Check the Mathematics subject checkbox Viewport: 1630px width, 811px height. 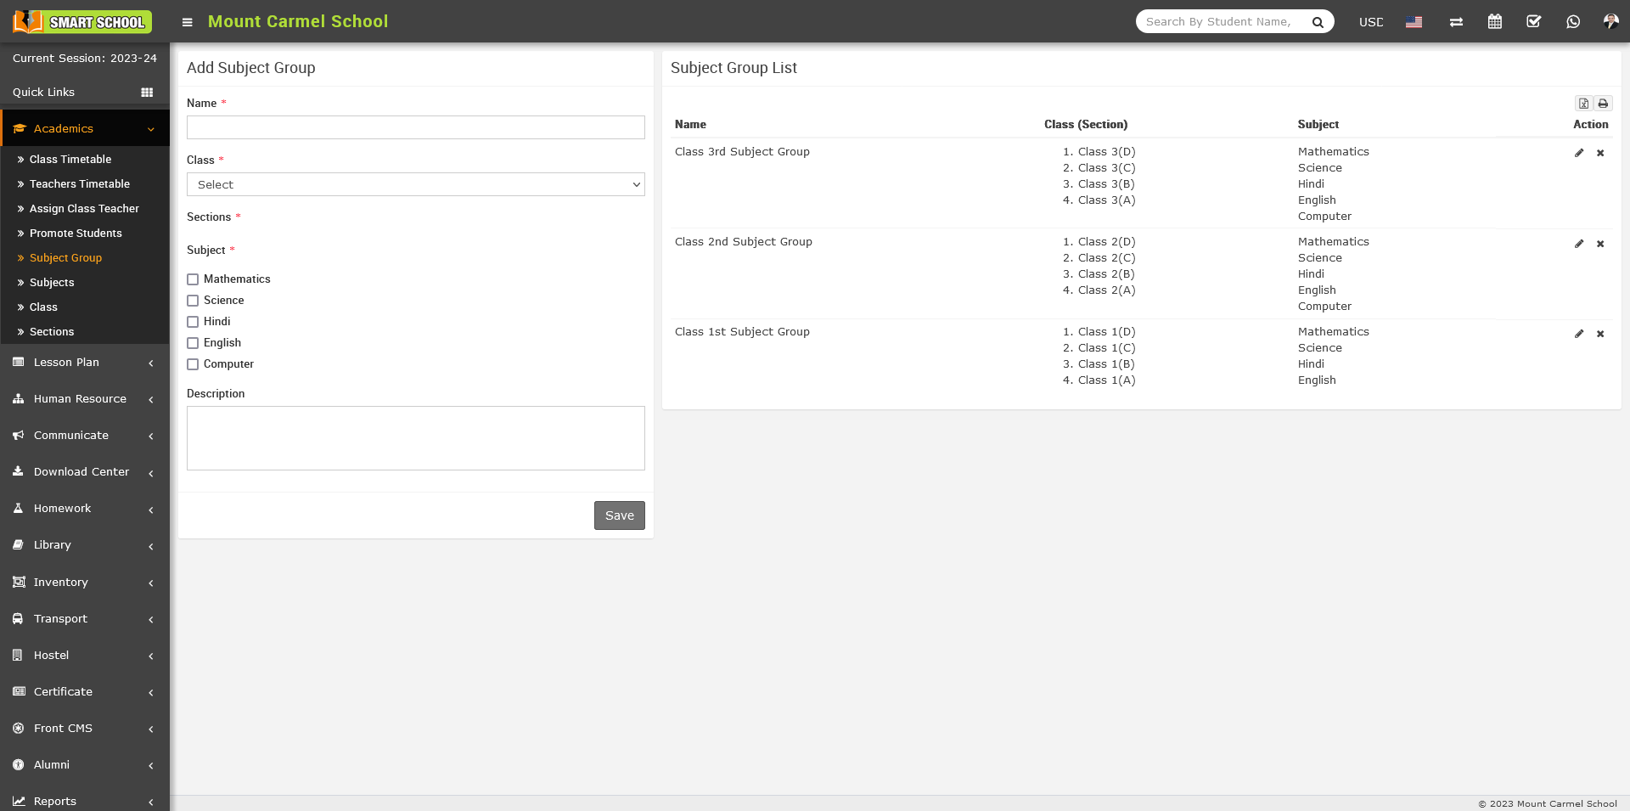[x=193, y=279]
